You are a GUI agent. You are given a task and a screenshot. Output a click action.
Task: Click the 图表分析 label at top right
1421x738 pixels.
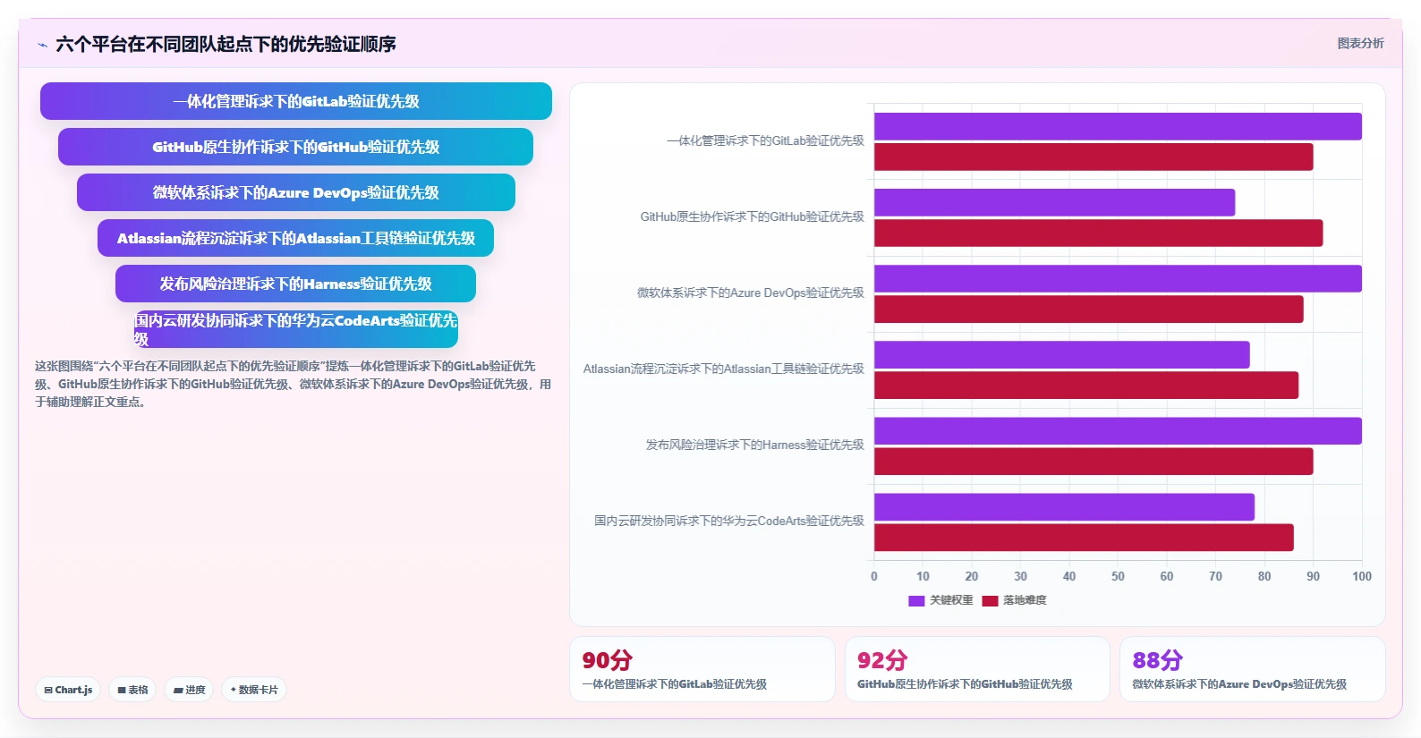pos(1360,43)
